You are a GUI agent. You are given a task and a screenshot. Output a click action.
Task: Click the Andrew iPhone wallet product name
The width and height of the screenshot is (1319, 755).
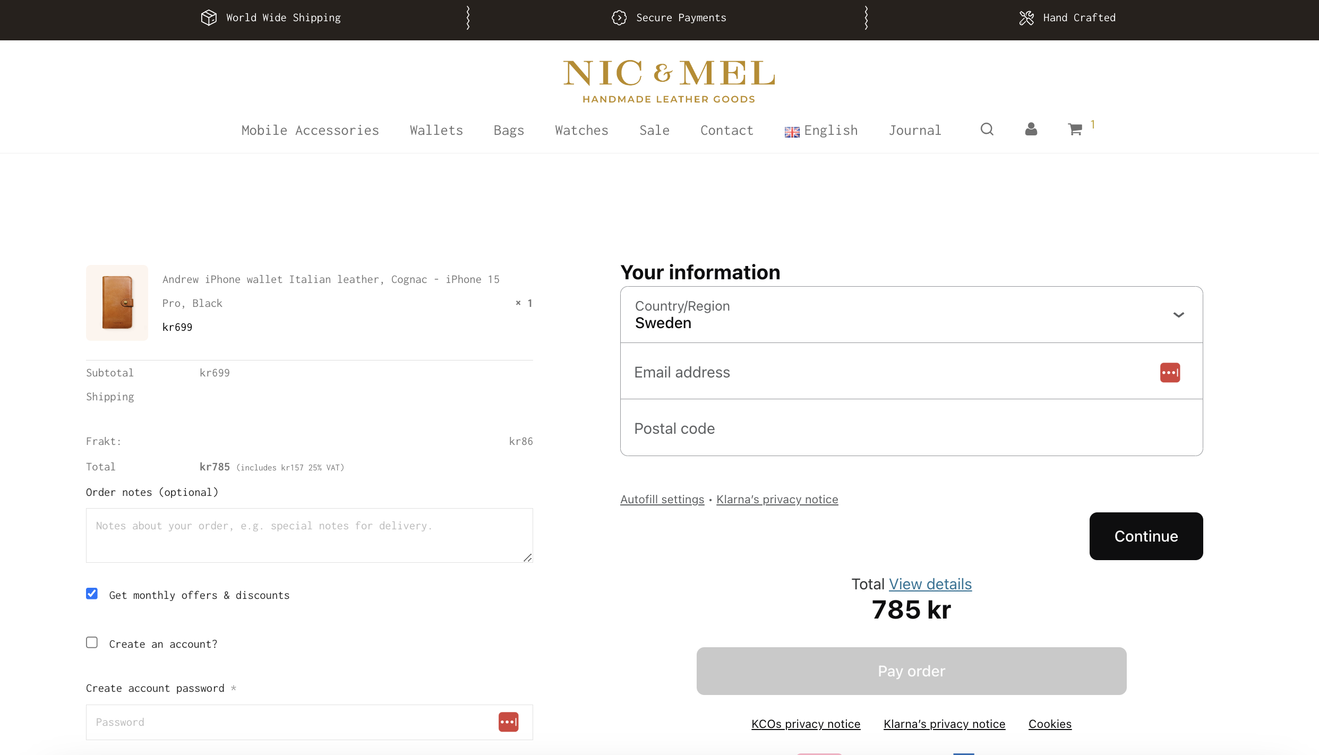331,291
